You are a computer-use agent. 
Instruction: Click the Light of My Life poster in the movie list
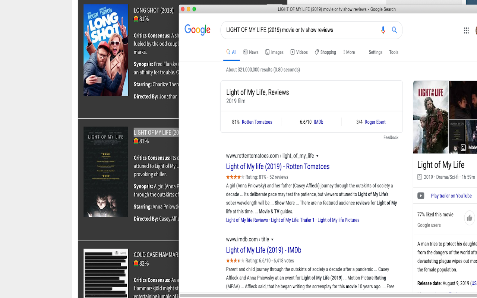click(x=106, y=172)
